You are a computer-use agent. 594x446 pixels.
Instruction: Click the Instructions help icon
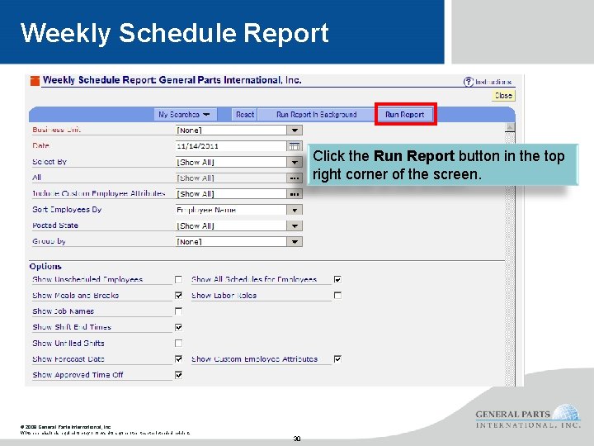[x=469, y=82]
